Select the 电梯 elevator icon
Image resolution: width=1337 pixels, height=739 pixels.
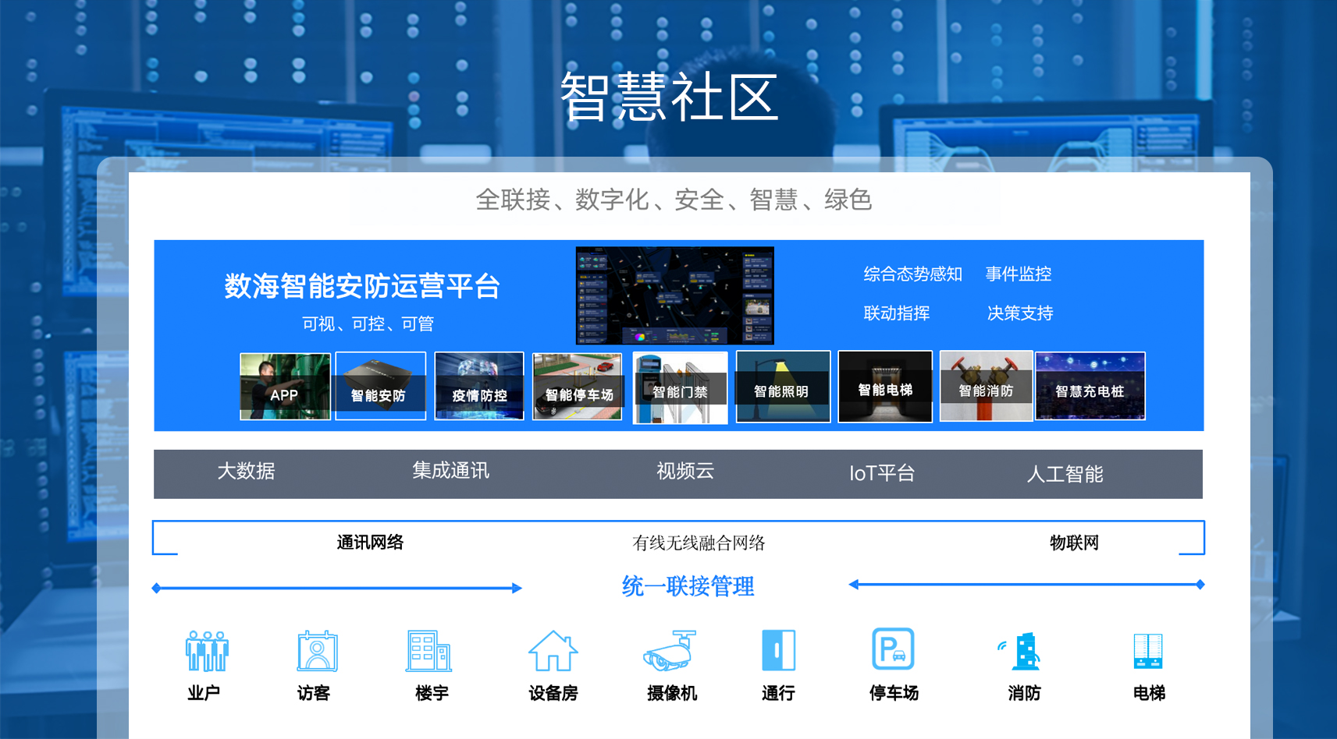coord(1148,651)
